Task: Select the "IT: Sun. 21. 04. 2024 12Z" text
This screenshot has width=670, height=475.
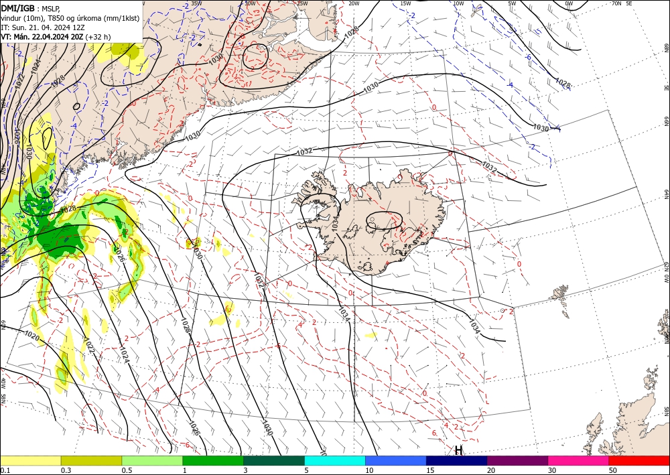Action: (43, 27)
